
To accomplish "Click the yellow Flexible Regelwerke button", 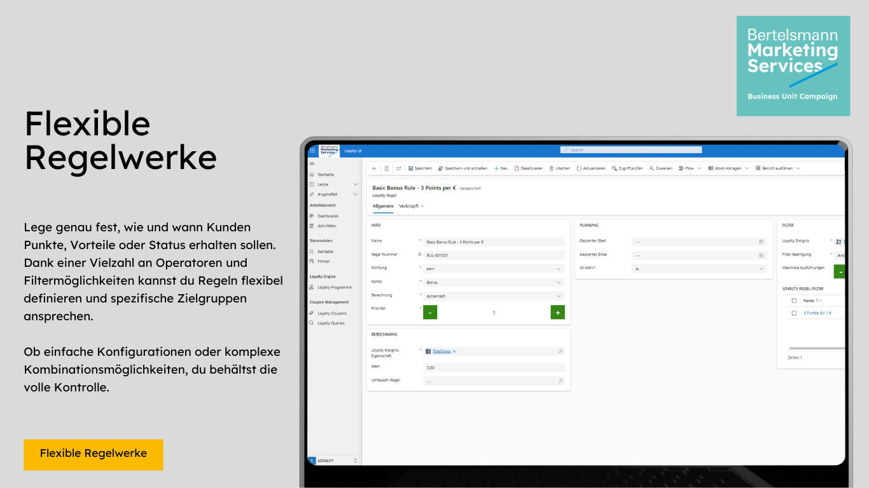I will pos(94,454).
